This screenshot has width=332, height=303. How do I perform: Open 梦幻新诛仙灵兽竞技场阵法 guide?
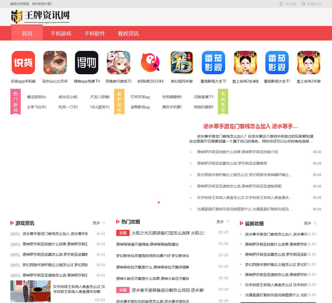pyautogui.click(x=153, y=256)
